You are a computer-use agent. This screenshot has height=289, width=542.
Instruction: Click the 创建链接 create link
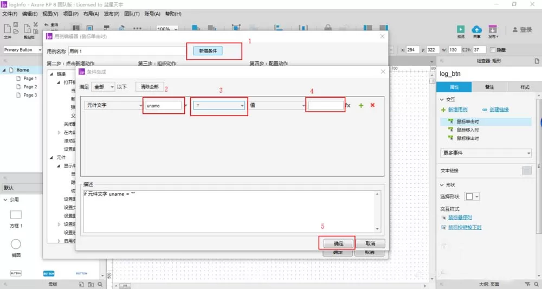(x=499, y=110)
